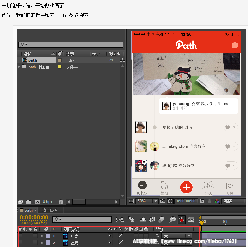Enable 3D layer box on layer 月亮
This screenshot has width=248, height=247.
[x=146, y=236]
